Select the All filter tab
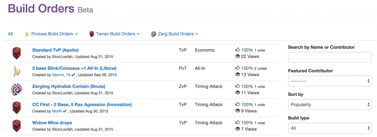The height and width of the screenshot is (137, 377). click(x=10, y=34)
